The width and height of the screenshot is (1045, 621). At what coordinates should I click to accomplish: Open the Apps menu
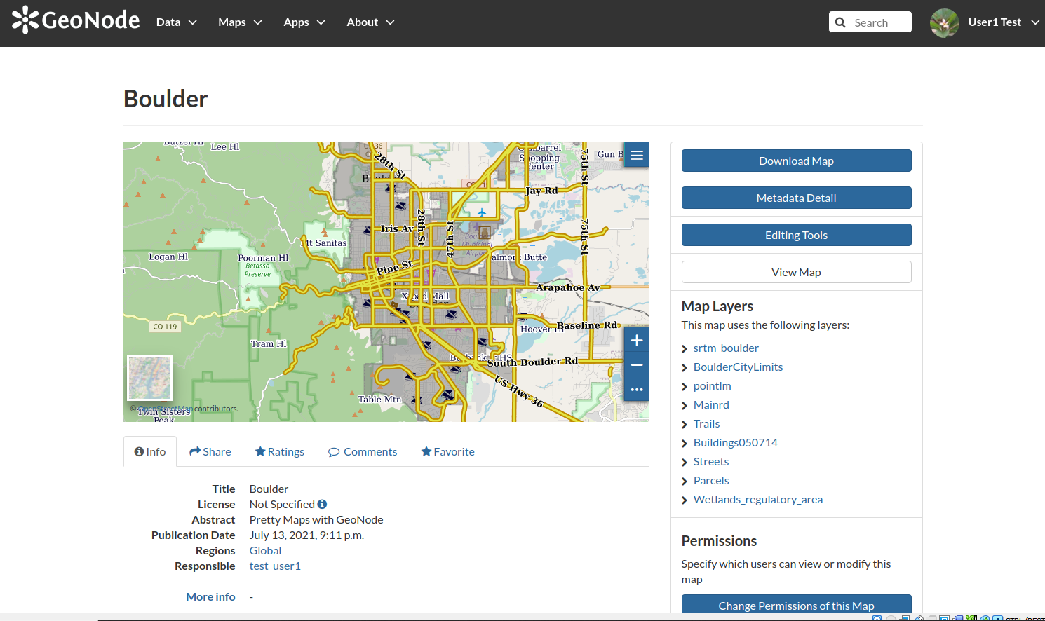pyautogui.click(x=304, y=22)
